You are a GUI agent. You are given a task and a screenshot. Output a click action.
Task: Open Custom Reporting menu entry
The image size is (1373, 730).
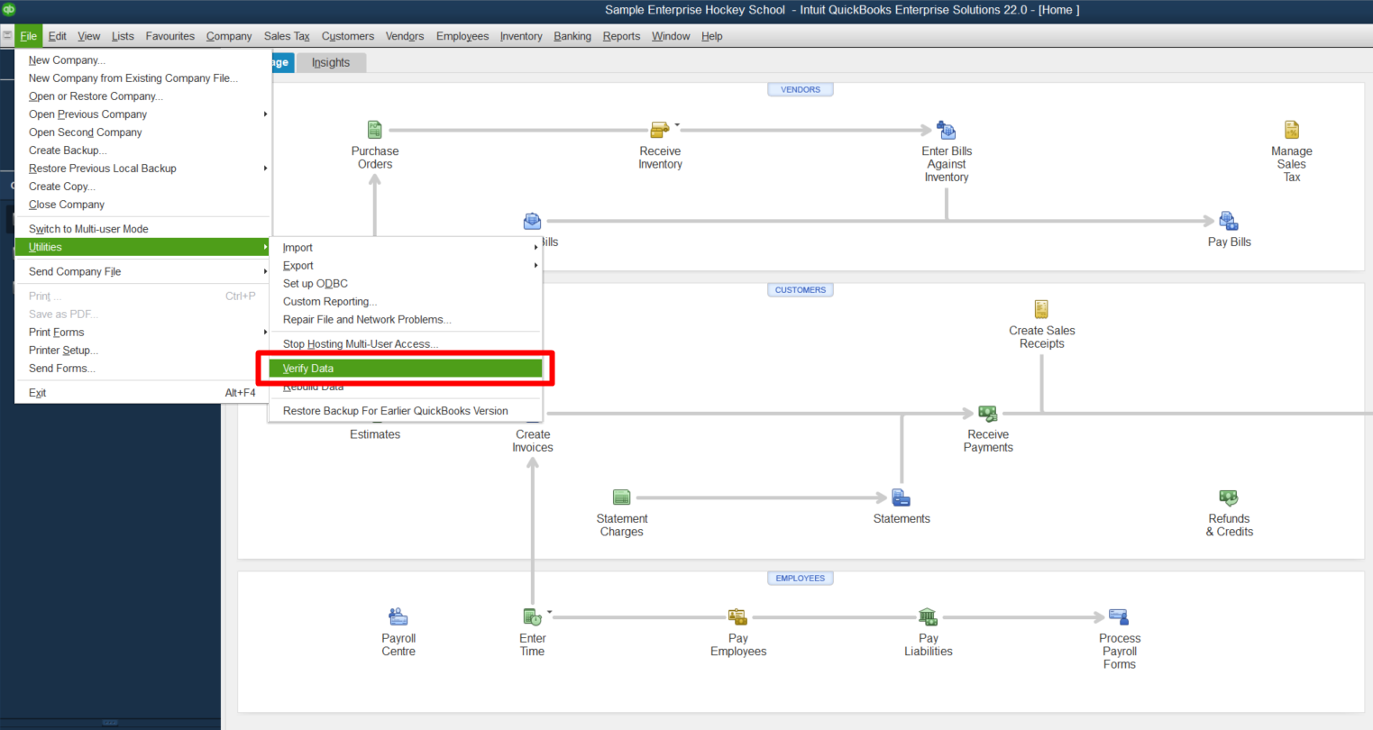(406, 302)
